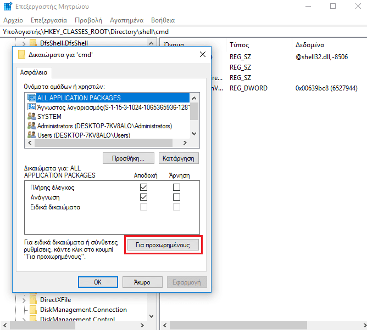Toggle Allow checkbox for Ανάγνωση
This screenshot has width=367, height=330.
[x=143, y=197]
